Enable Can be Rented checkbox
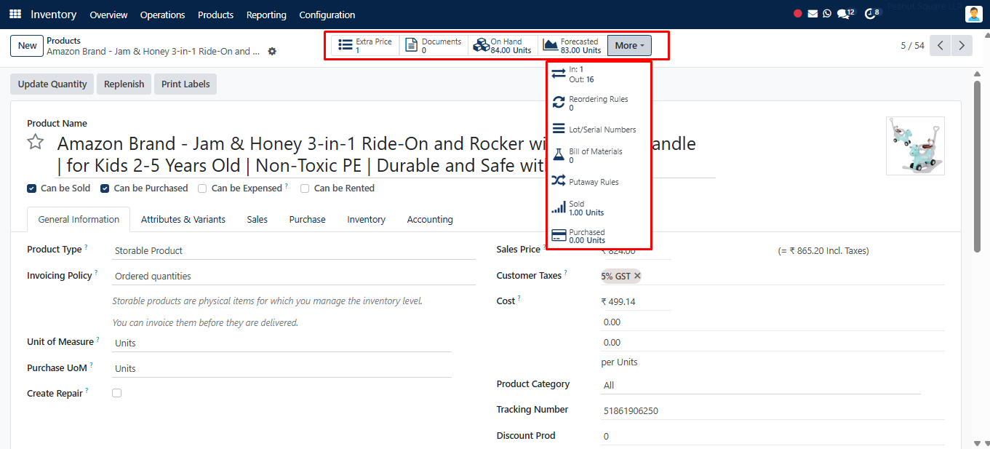 click(305, 188)
